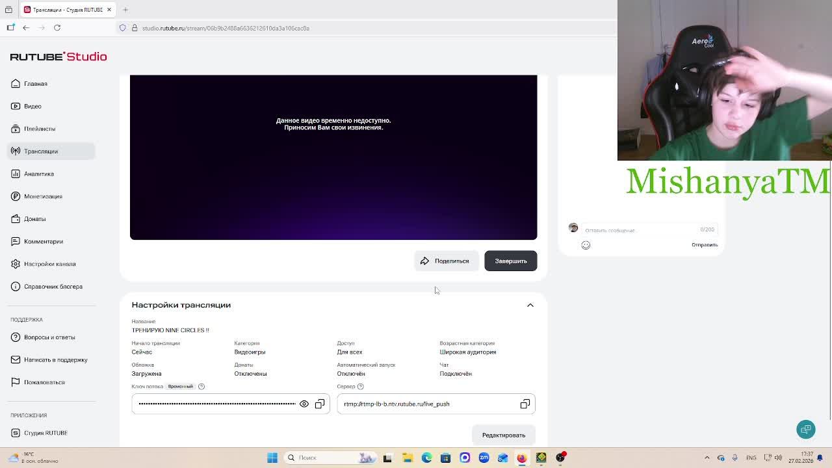
Task: Click the help icon next to Сервер
Action: coord(360,387)
